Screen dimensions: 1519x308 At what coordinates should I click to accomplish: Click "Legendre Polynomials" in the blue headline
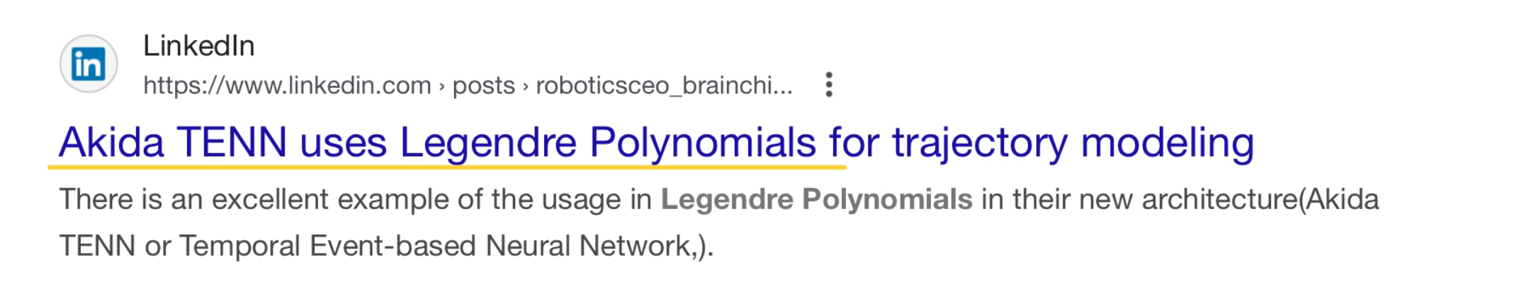tap(608, 143)
